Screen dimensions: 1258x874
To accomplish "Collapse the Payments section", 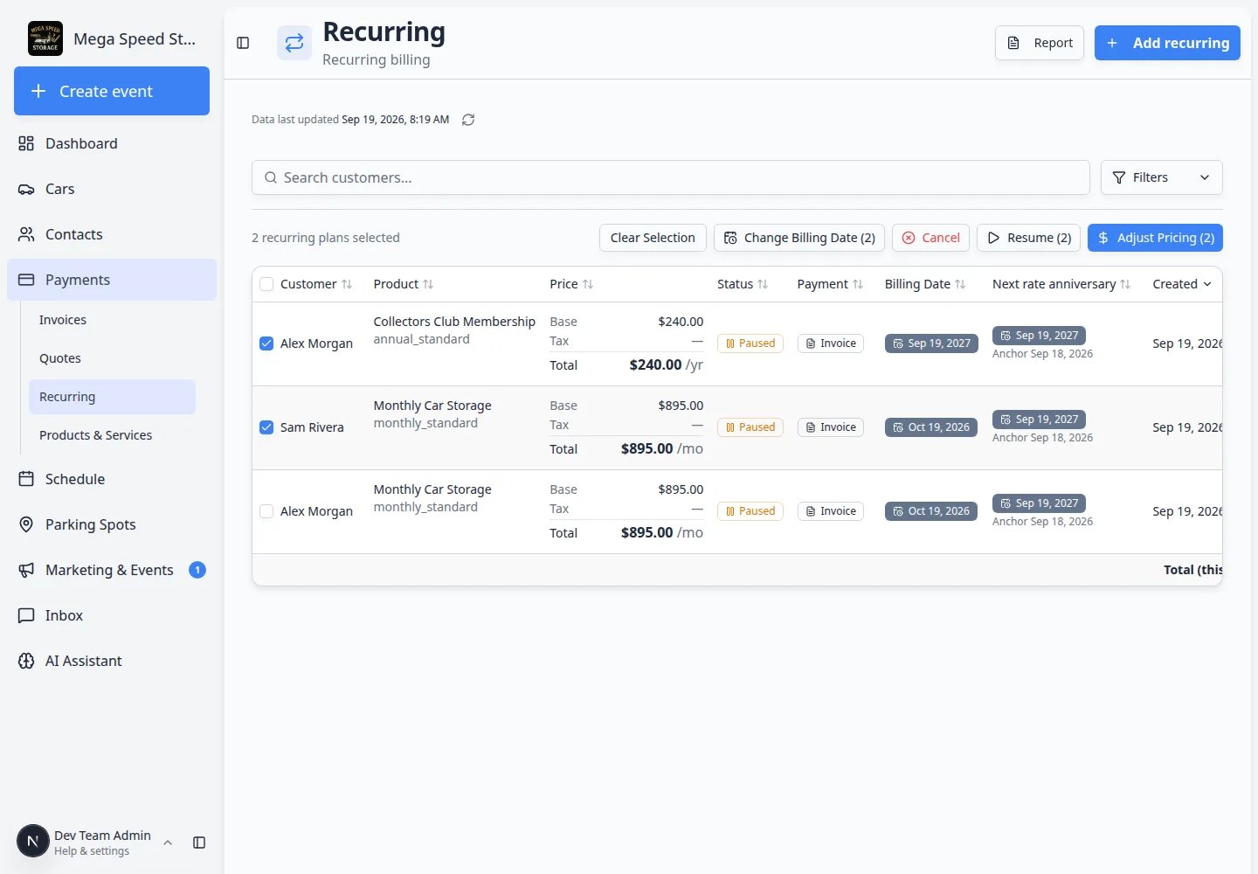I will (112, 280).
